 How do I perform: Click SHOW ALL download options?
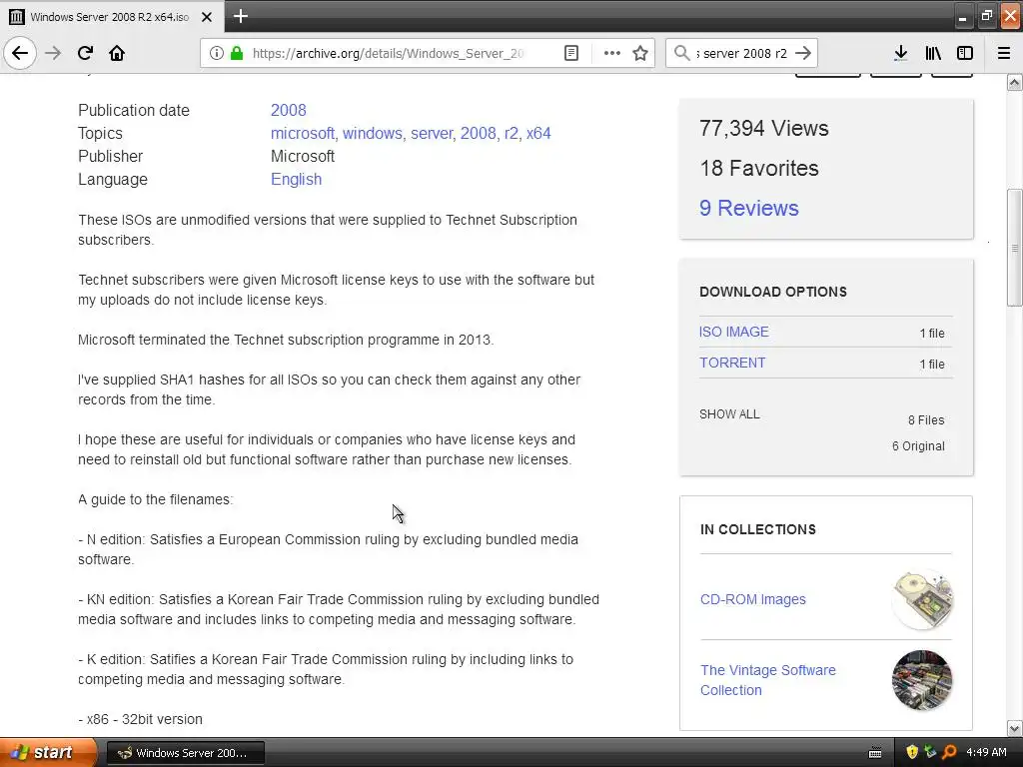pyautogui.click(x=729, y=414)
